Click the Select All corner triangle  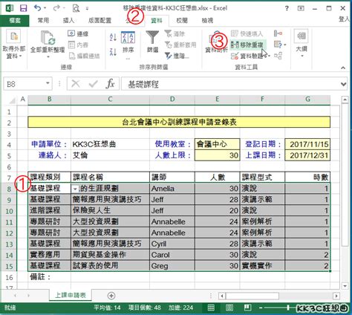pyautogui.click(x=13, y=100)
